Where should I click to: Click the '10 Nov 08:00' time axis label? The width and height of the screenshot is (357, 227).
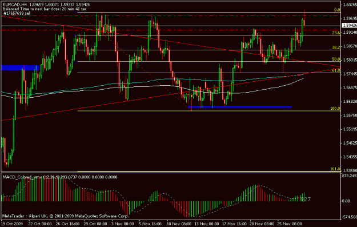click(x=179, y=224)
